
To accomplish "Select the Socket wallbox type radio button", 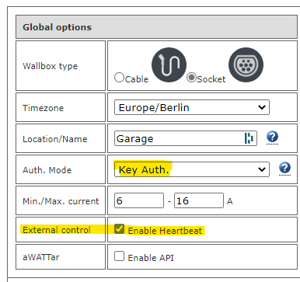I will 191,78.
